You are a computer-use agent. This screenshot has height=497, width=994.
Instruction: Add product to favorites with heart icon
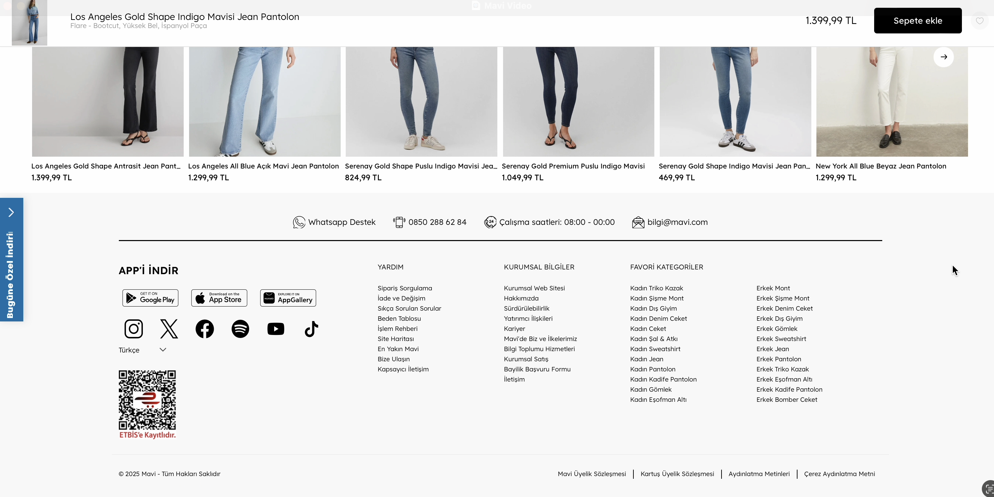point(980,21)
